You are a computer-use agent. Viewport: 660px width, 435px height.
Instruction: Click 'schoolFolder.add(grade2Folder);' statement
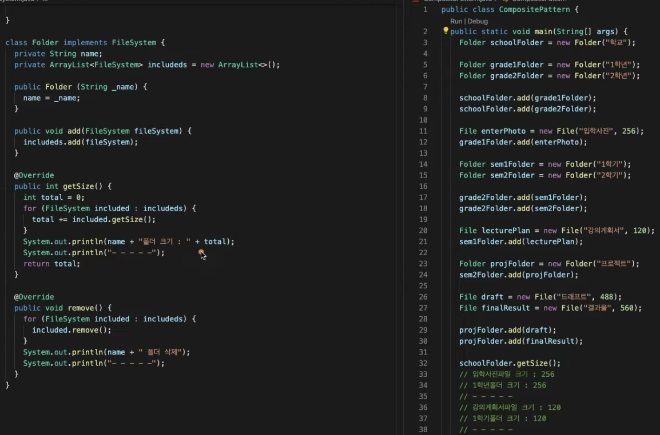click(528, 109)
